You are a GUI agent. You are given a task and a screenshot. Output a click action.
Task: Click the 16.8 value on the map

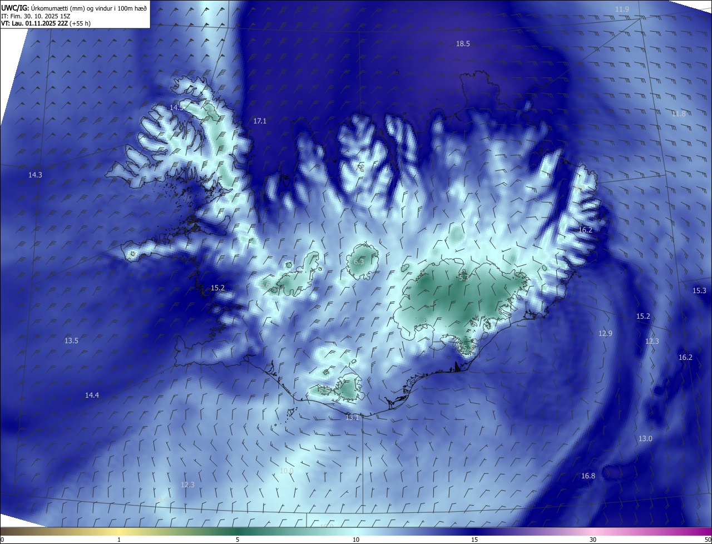click(x=588, y=476)
